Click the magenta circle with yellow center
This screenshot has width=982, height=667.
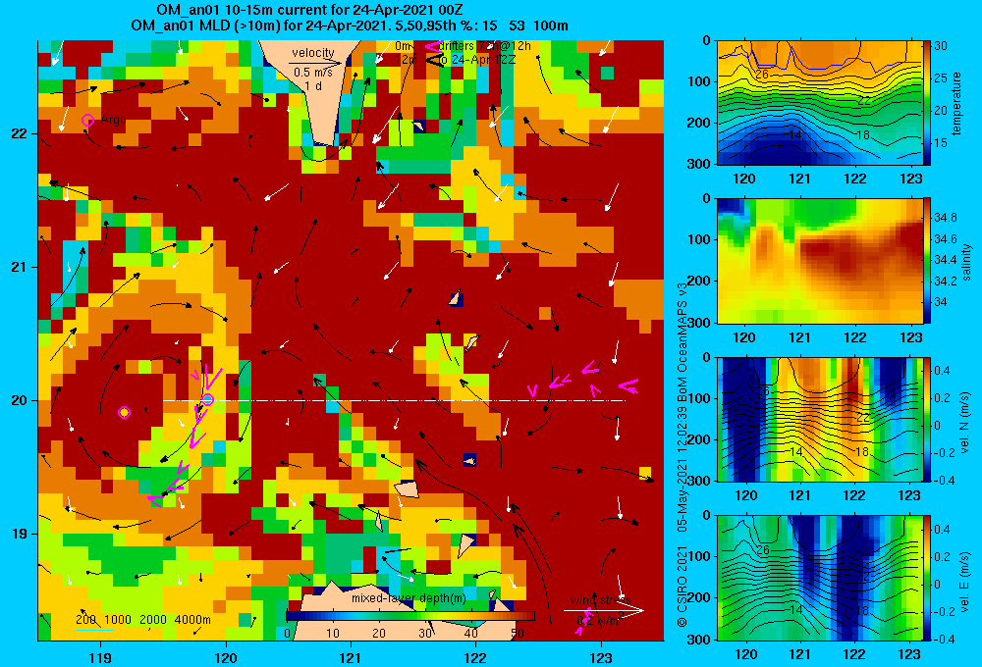pos(124,412)
